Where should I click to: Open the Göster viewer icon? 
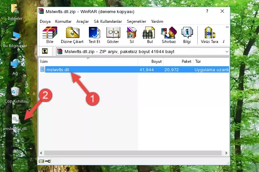[x=113, y=35]
